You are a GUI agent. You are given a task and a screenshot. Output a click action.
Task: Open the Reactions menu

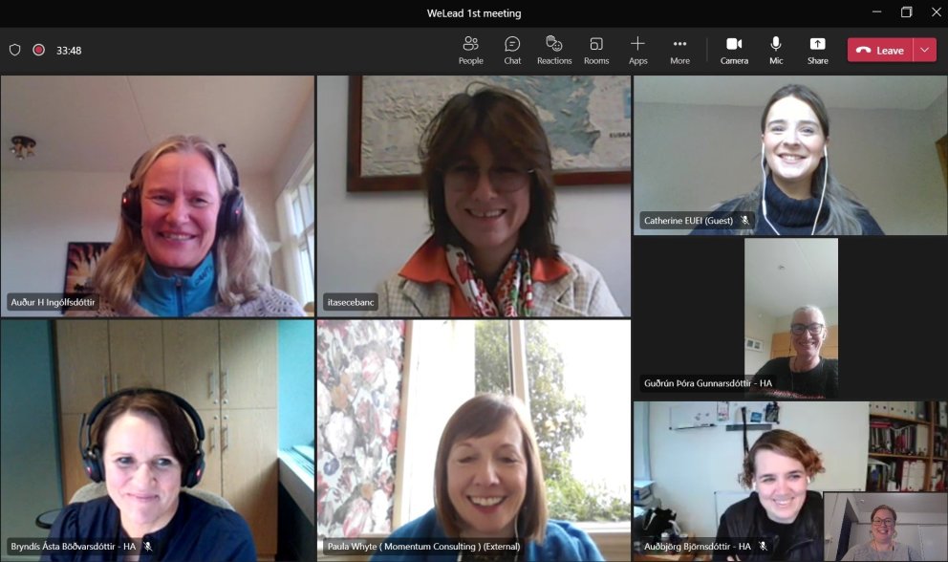(x=554, y=50)
